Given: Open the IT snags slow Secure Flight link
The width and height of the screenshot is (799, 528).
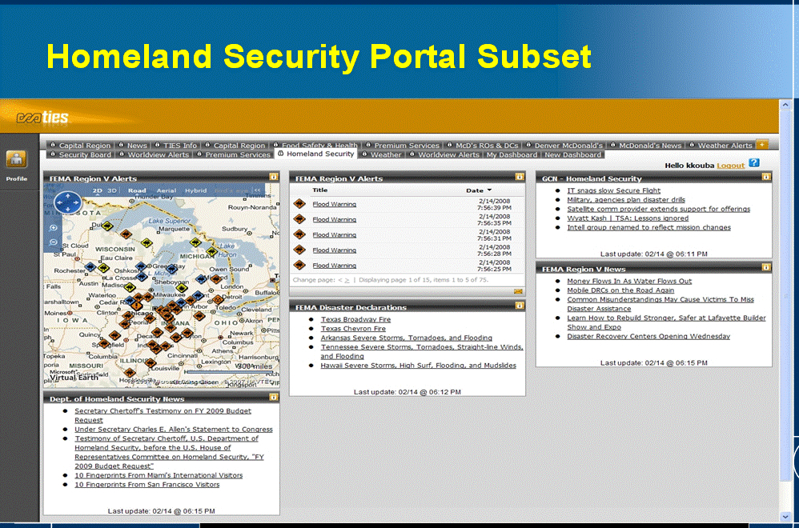Looking at the screenshot, I should tap(614, 190).
